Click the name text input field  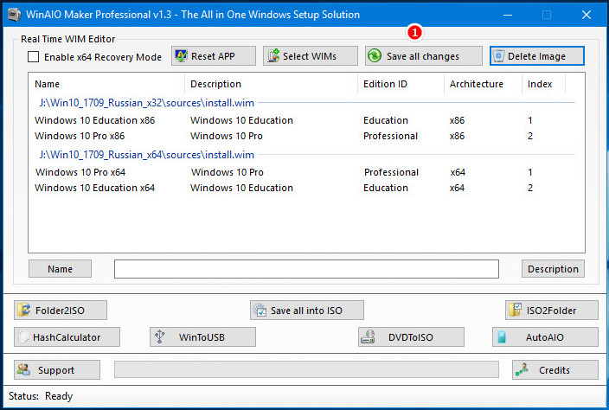click(306, 269)
